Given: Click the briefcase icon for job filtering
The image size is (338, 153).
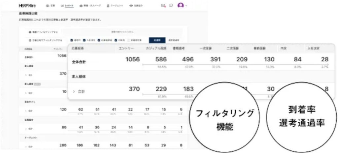Looking at the screenshot, I should [x=30, y=32].
